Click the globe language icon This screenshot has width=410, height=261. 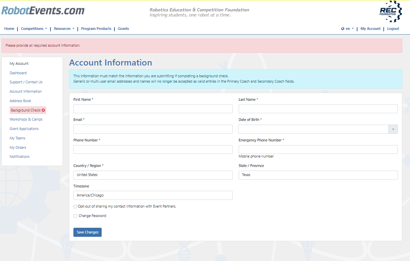click(x=342, y=29)
